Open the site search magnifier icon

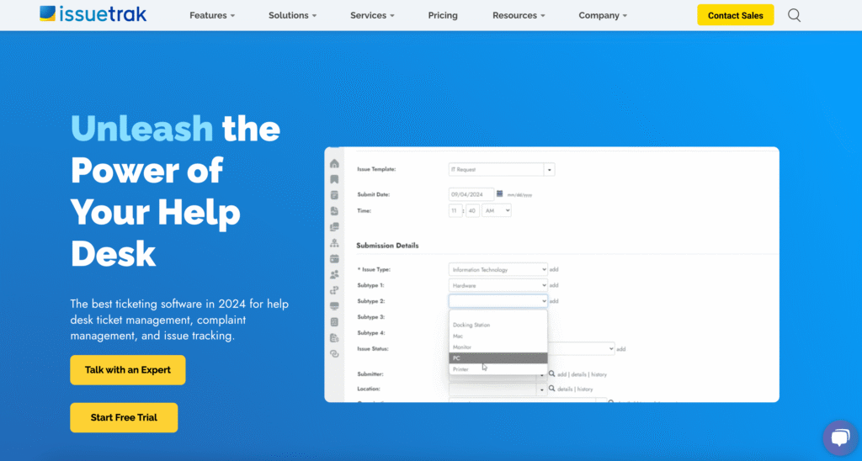click(x=794, y=15)
